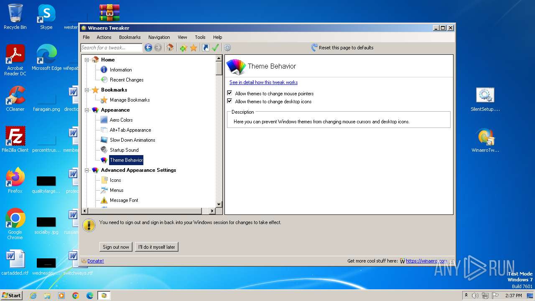Open the Help menu
535x301 pixels.
218,37
